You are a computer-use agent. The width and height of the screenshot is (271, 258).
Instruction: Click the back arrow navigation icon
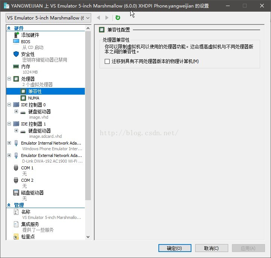[x=98, y=18]
